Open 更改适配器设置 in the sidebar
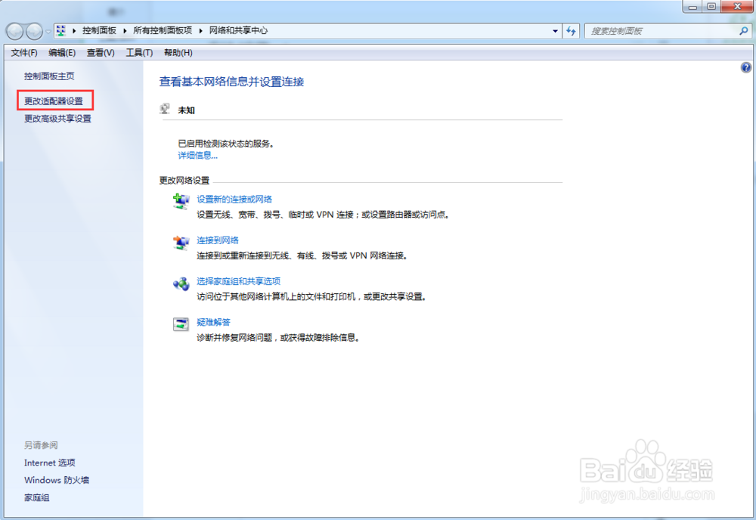The image size is (756, 520). point(54,100)
